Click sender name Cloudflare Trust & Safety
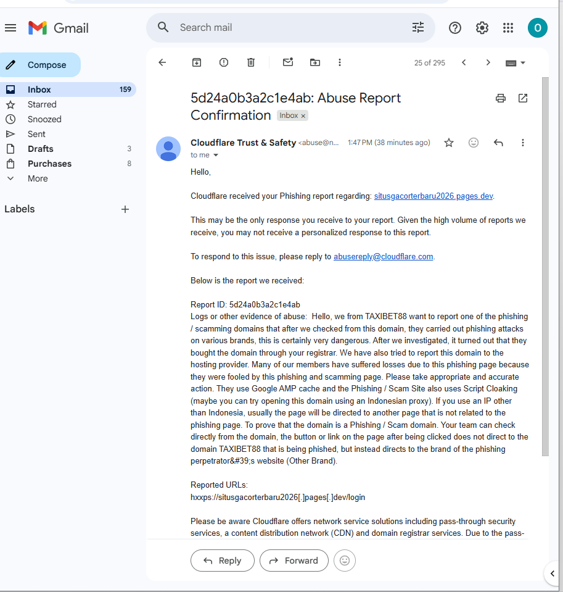Viewport: 563px width, 592px height. 243,143
